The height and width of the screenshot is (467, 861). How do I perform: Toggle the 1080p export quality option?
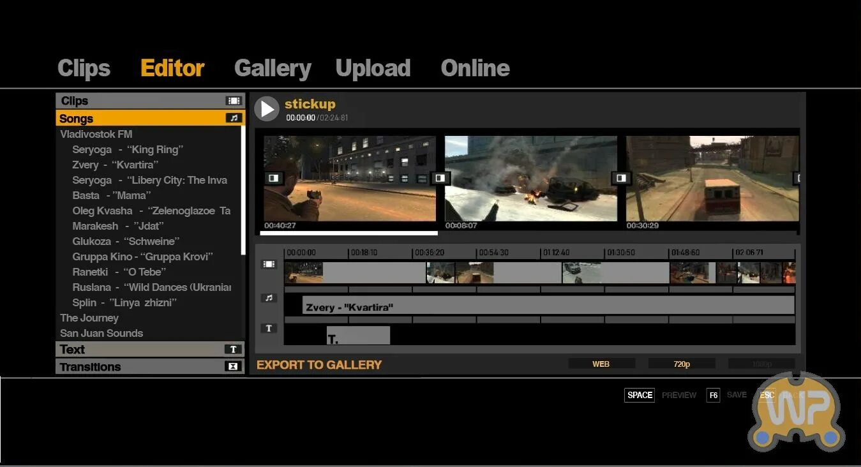click(x=761, y=364)
